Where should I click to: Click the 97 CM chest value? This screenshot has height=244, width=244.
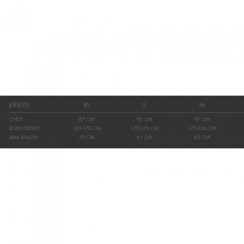point(202,119)
